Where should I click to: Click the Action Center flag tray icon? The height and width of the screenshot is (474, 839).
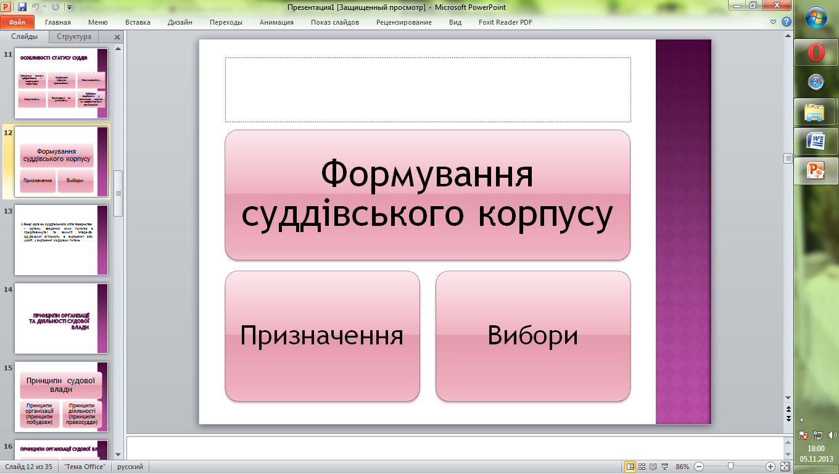(x=803, y=434)
